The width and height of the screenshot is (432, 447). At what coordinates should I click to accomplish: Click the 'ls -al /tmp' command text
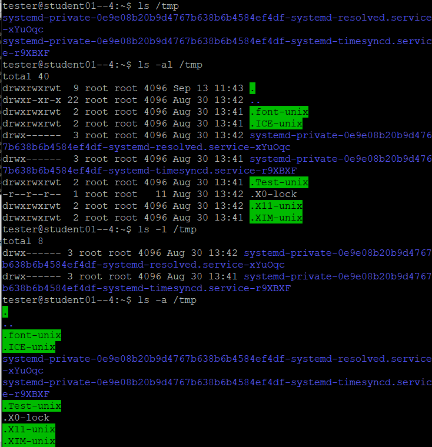pyautogui.click(x=170, y=65)
